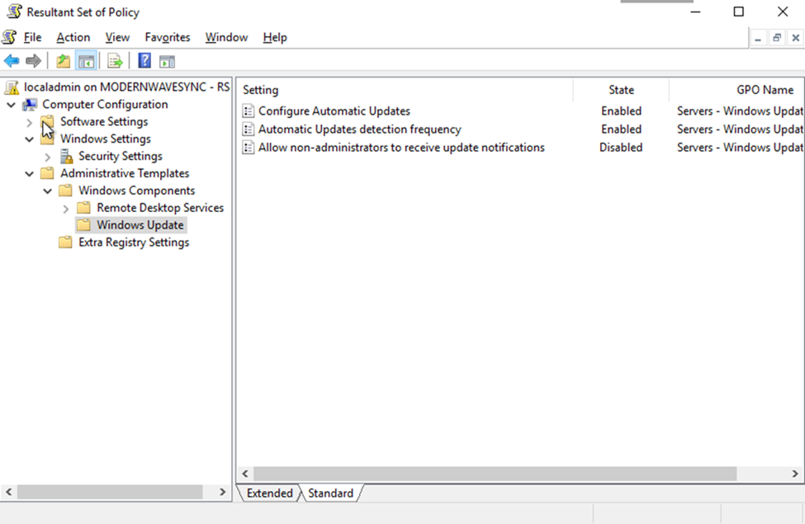The image size is (805, 524).
Task: Click the Up one level folder icon
Action: 63,61
